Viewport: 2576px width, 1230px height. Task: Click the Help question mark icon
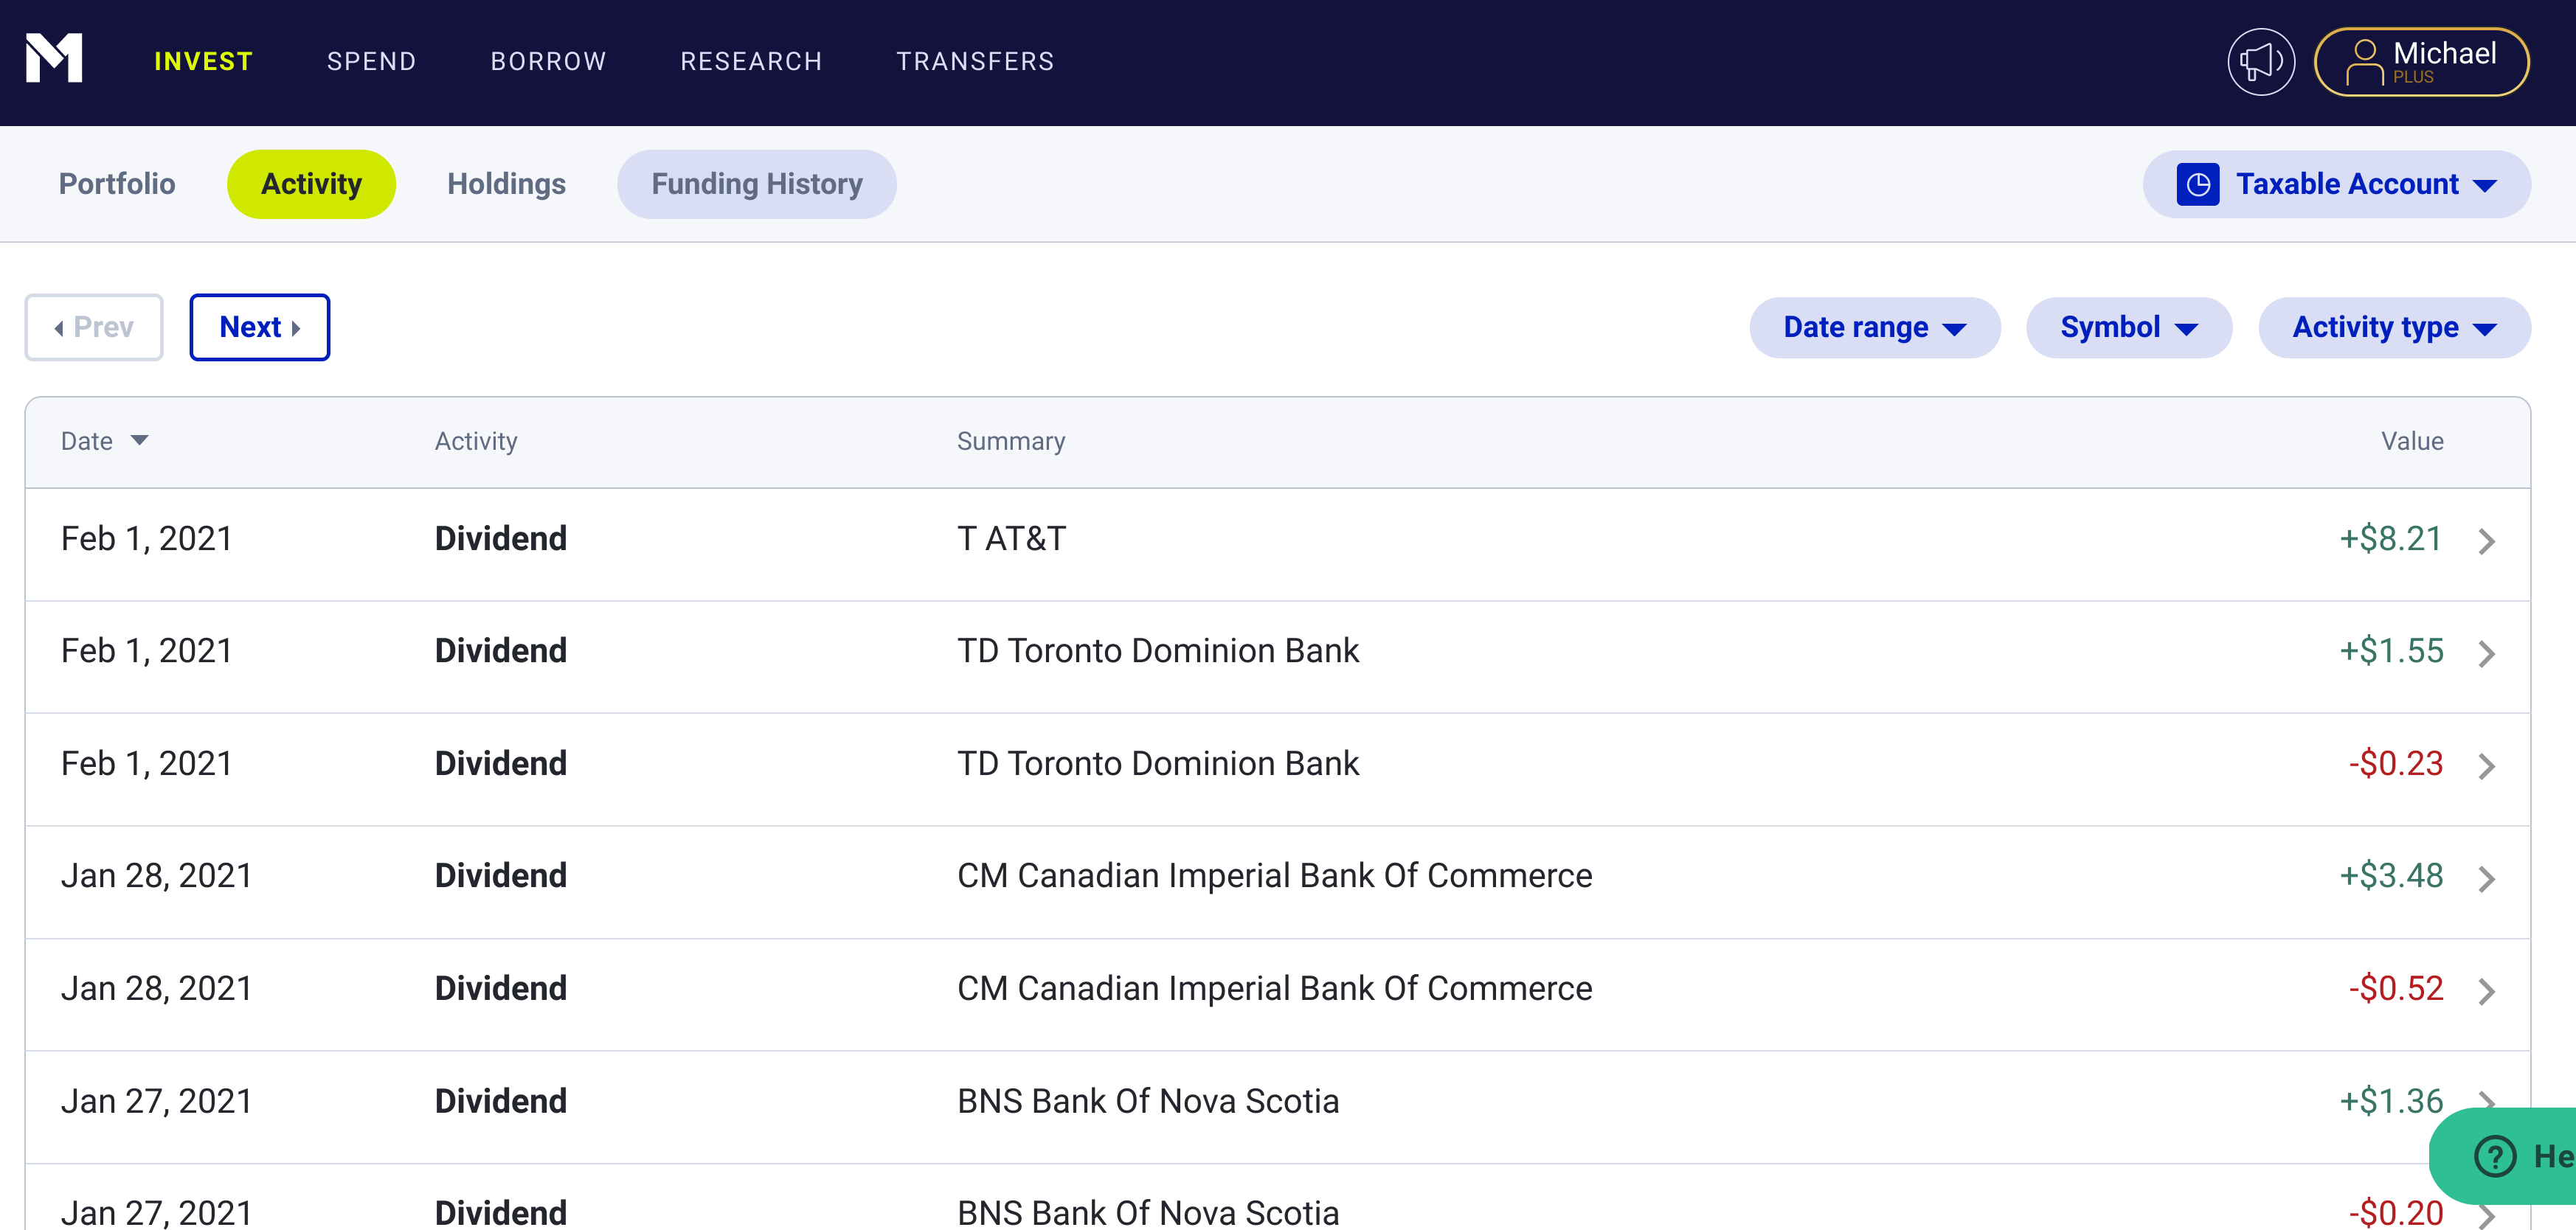coord(2494,1156)
